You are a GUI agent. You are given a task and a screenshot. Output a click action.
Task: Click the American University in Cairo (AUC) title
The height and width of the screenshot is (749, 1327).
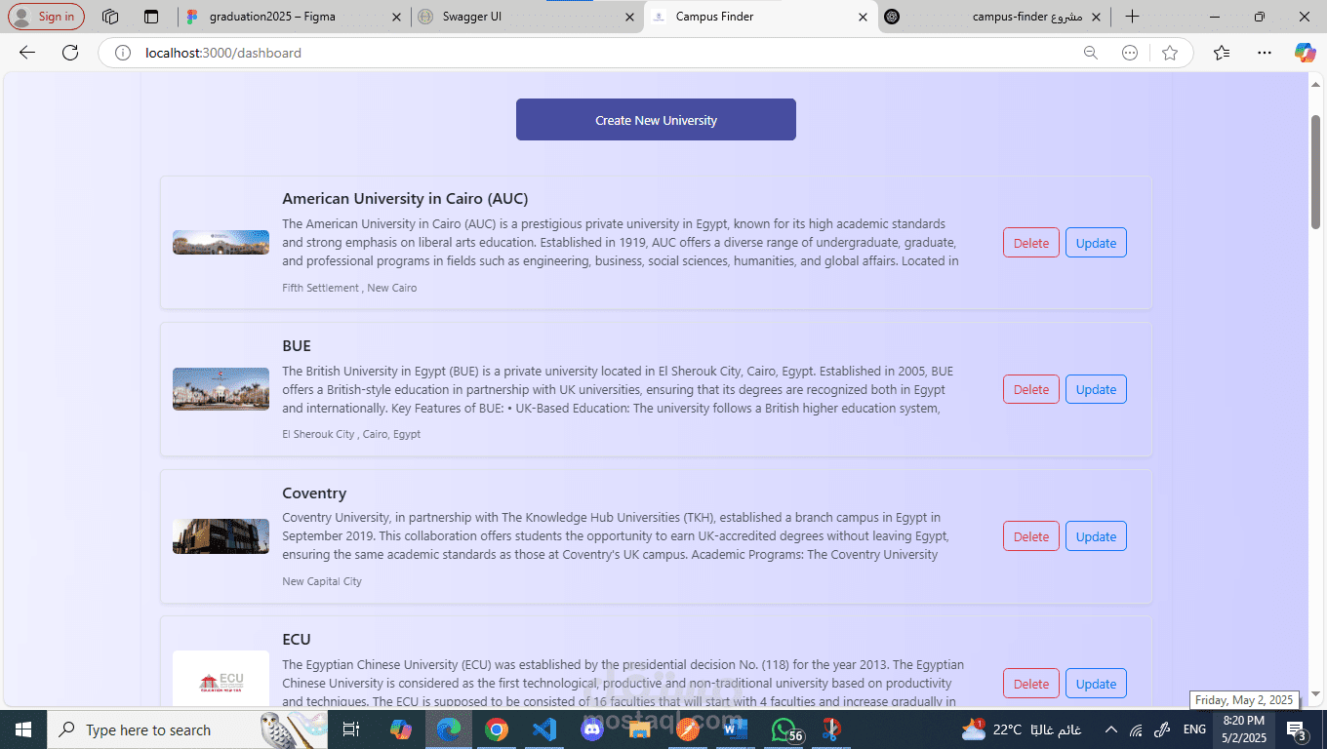pyautogui.click(x=405, y=199)
